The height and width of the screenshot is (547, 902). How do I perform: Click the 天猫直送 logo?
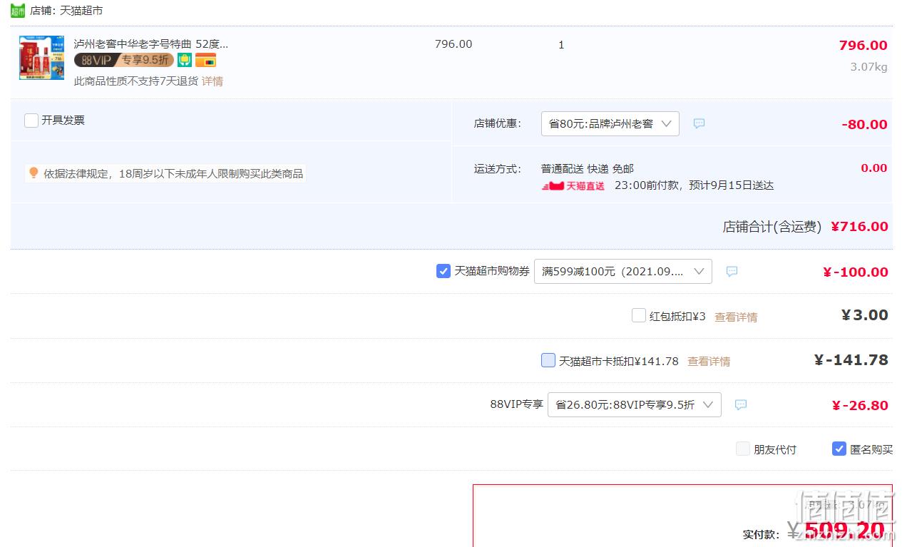(573, 185)
